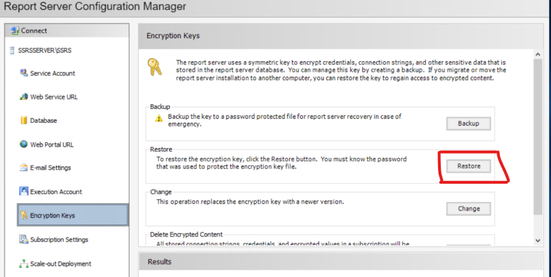Click the Web Portal URL globe icon
This screenshot has width=551, height=277.
(24, 144)
